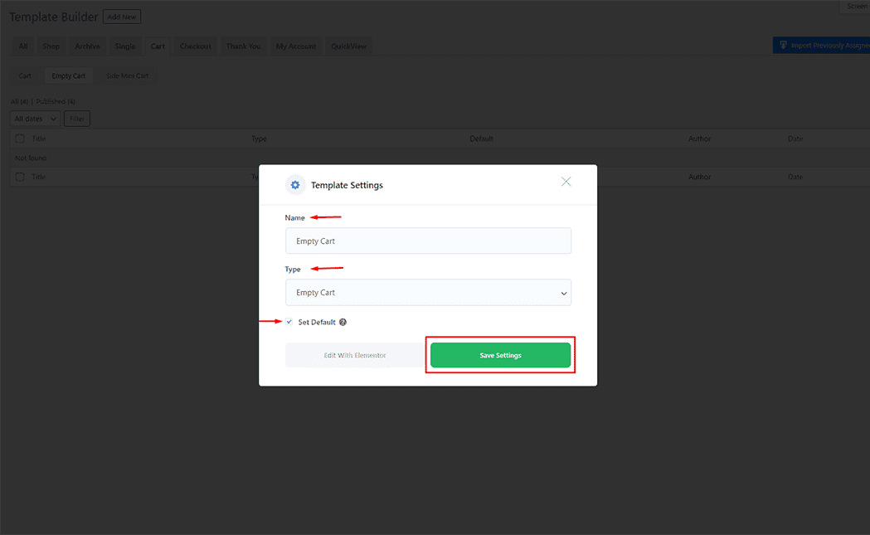
Task: Open the Published (4) filter link
Action: pos(54,100)
